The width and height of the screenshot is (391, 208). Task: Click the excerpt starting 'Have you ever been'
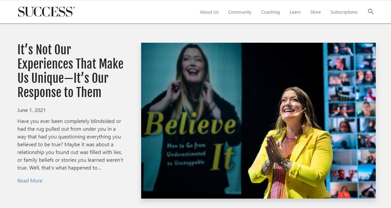[x=70, y=145]
